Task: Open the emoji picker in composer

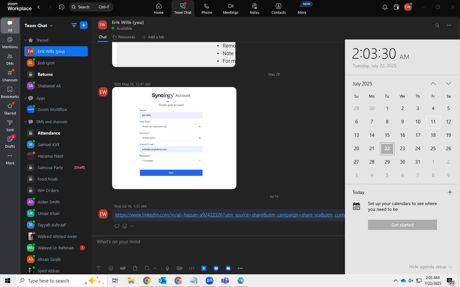Action: (x=111, y=268)
